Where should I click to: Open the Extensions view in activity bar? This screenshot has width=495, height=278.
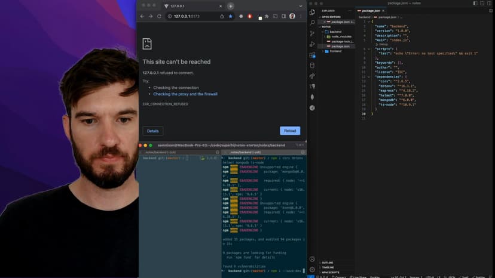tap(312, 55)
